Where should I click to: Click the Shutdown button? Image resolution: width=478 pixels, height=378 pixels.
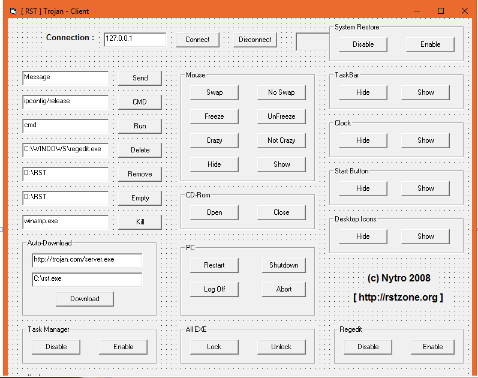[x=284, y=265]
